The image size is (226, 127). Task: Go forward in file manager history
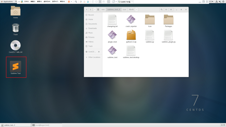tap(90, 10)
